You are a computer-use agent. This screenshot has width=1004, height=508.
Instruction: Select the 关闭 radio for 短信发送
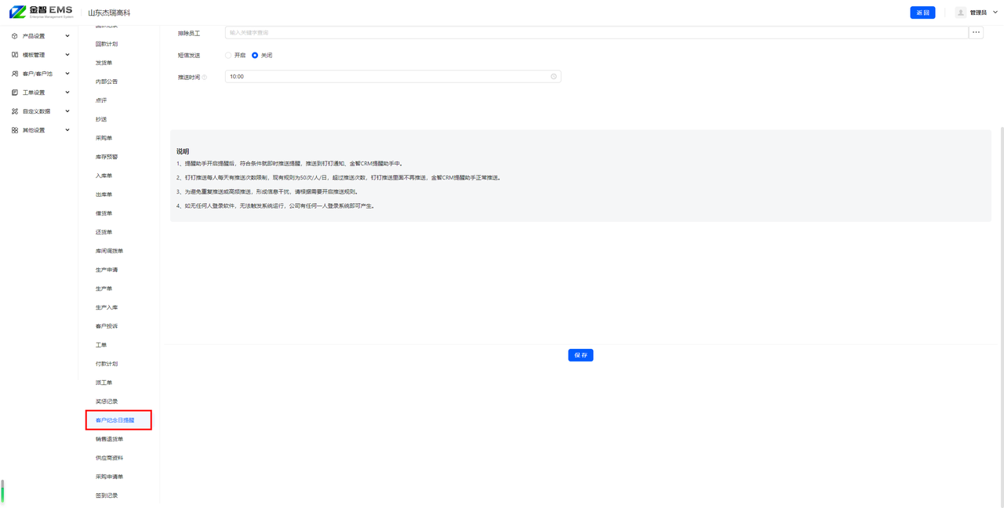tap(255, 56)
